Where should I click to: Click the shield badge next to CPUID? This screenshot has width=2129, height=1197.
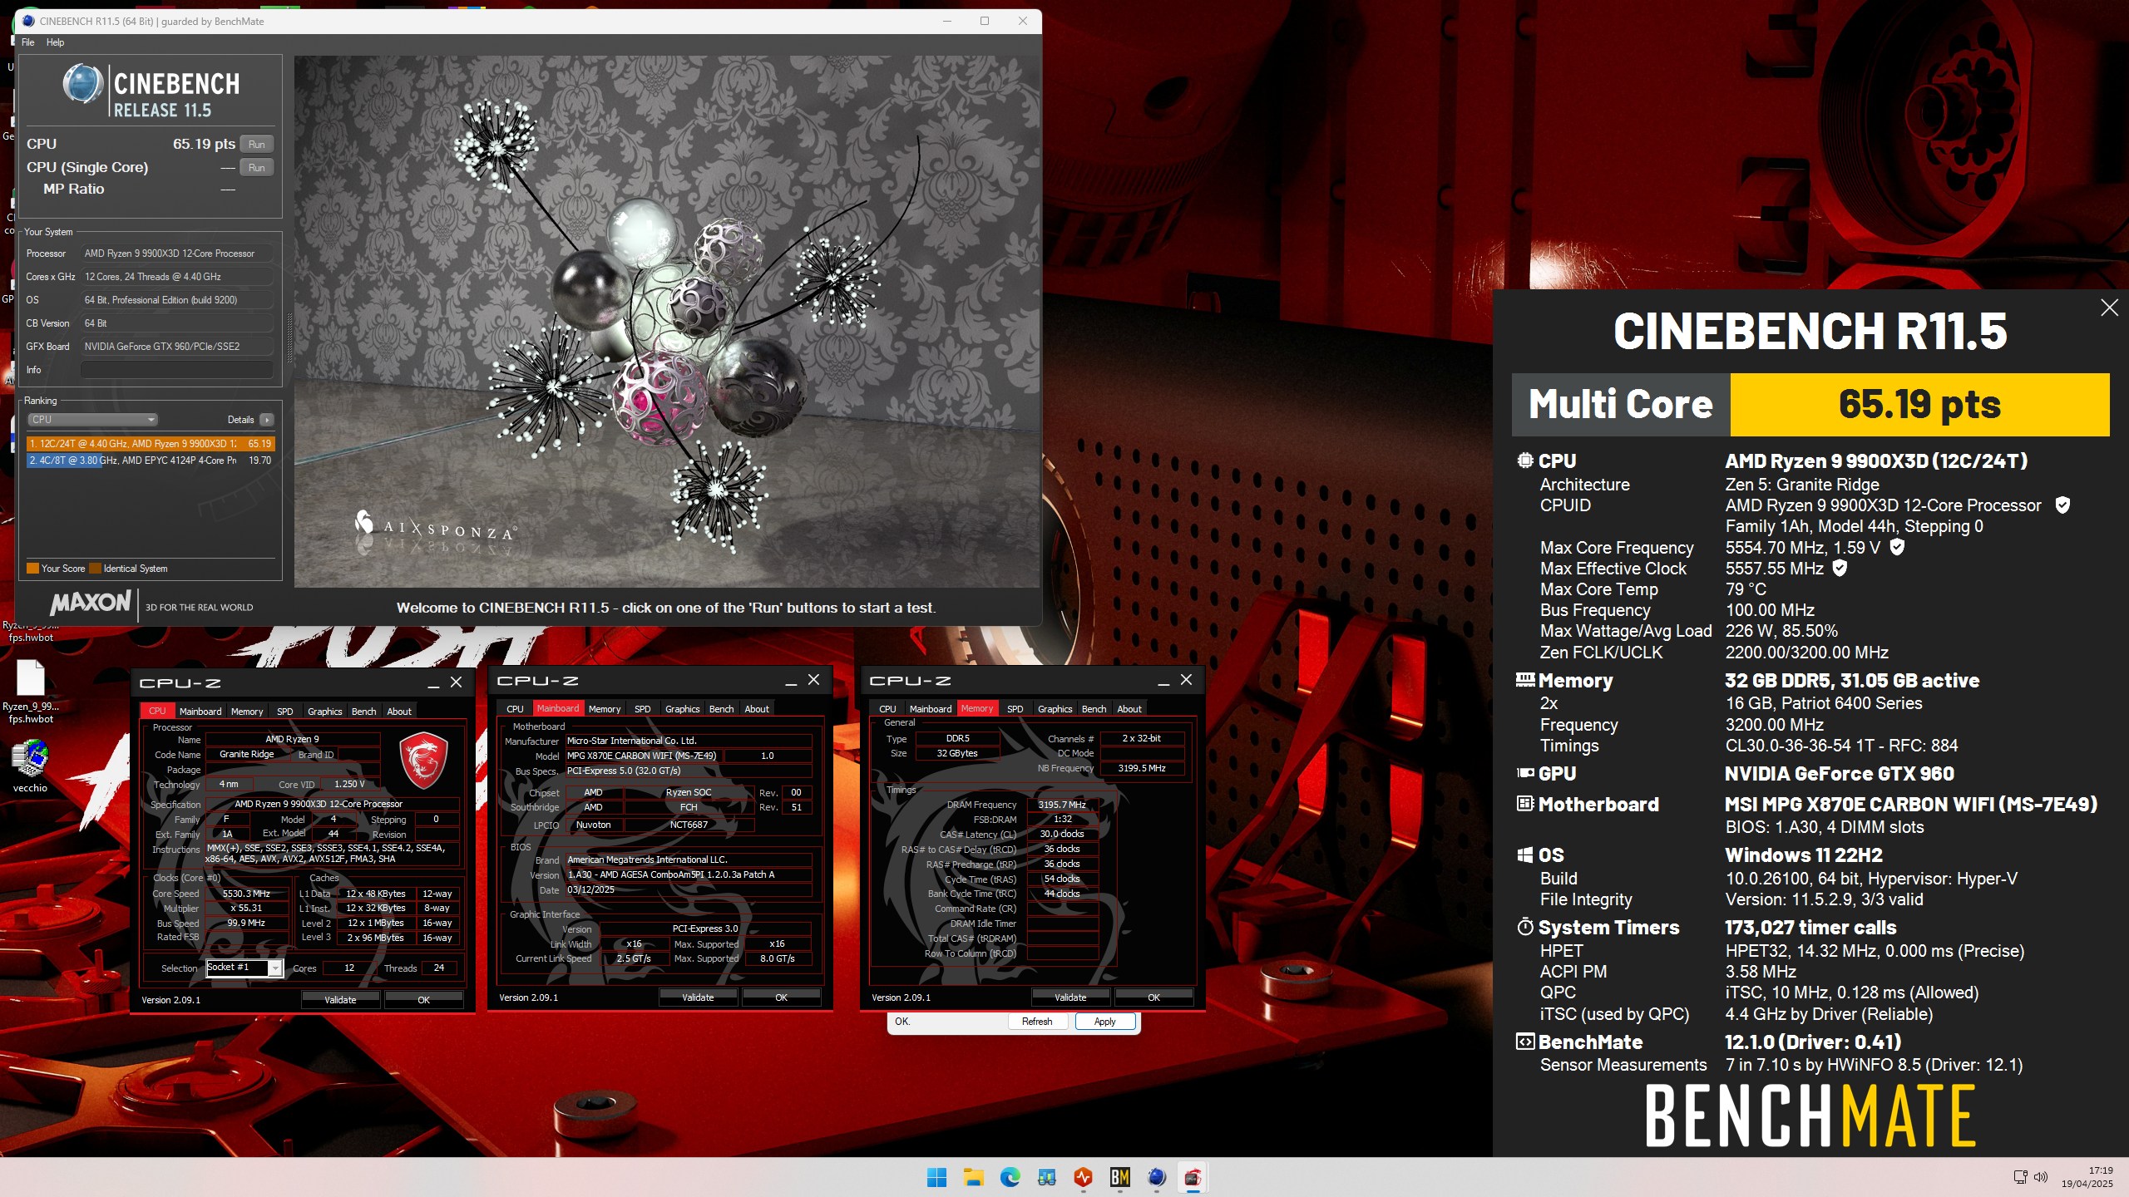click(x=2062, y=505)
